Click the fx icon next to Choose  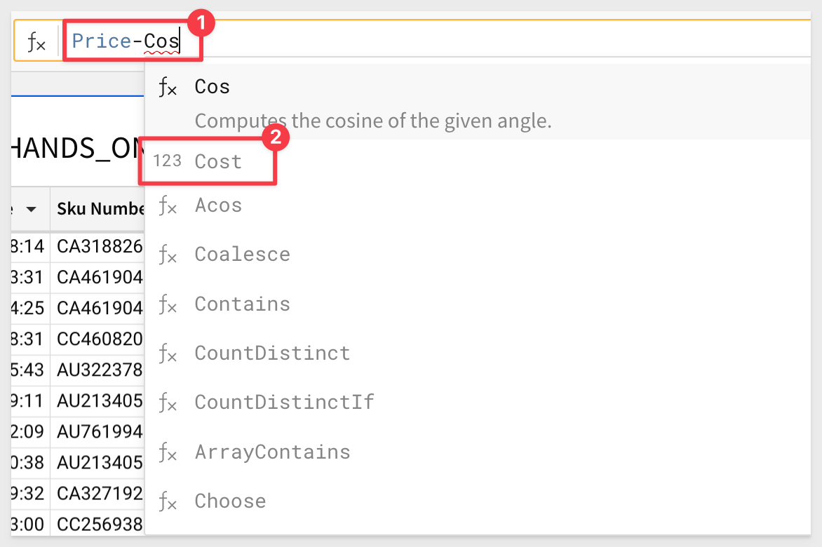tap(168, 501)
